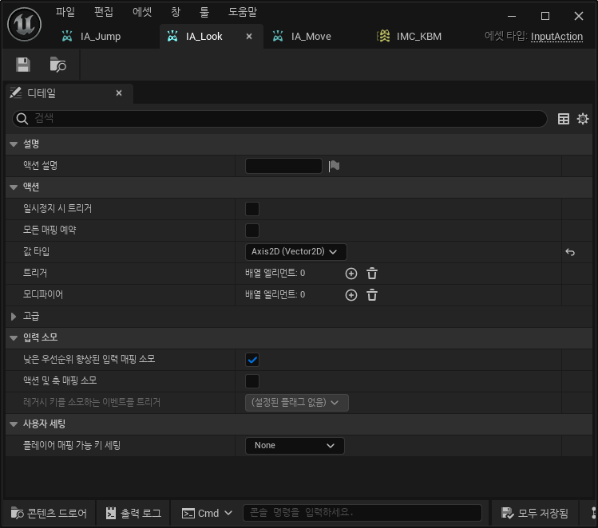Open details panel settings gear icon

[583, 119]
